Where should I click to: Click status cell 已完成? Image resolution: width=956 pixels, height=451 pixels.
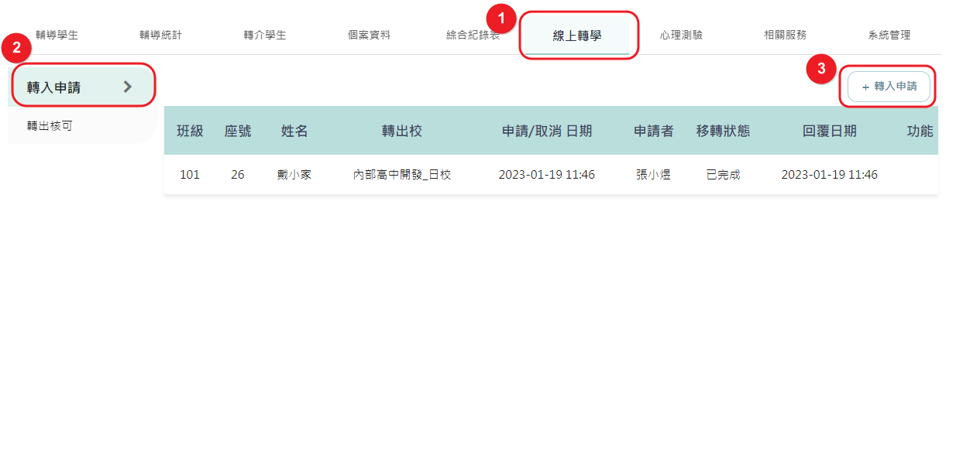pyautogui.click(x=723, y=175)
